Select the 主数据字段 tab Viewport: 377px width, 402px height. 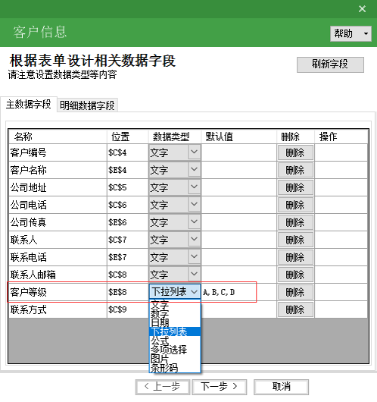[29, 105]
